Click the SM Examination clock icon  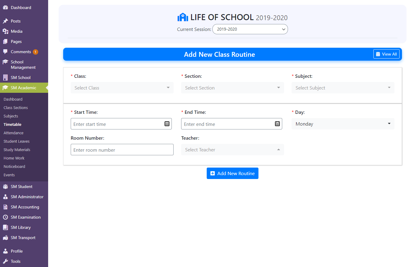pyautogui.click(x=5, y=217)
